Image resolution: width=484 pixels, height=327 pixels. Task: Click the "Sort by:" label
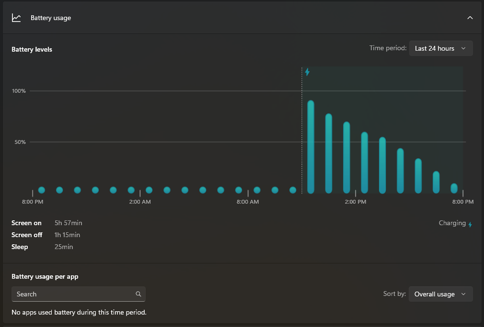point(394,294)
